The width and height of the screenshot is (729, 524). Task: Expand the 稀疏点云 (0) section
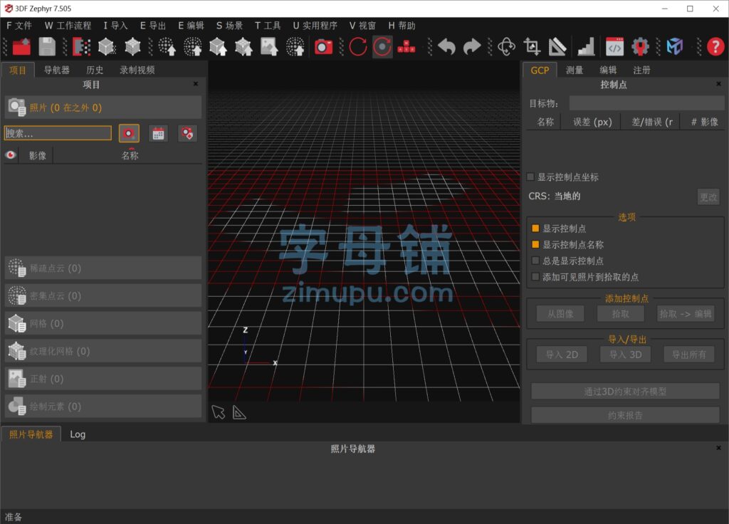103,268
